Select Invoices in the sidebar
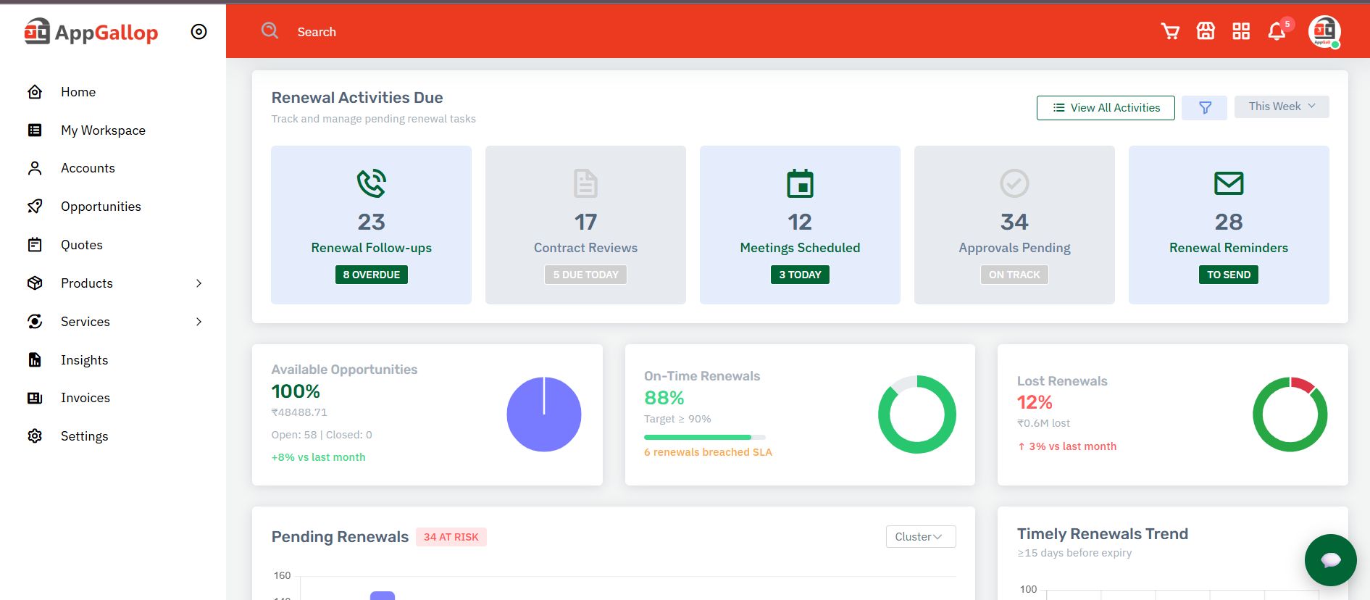Screen dimensions: 1370x600 85,398
